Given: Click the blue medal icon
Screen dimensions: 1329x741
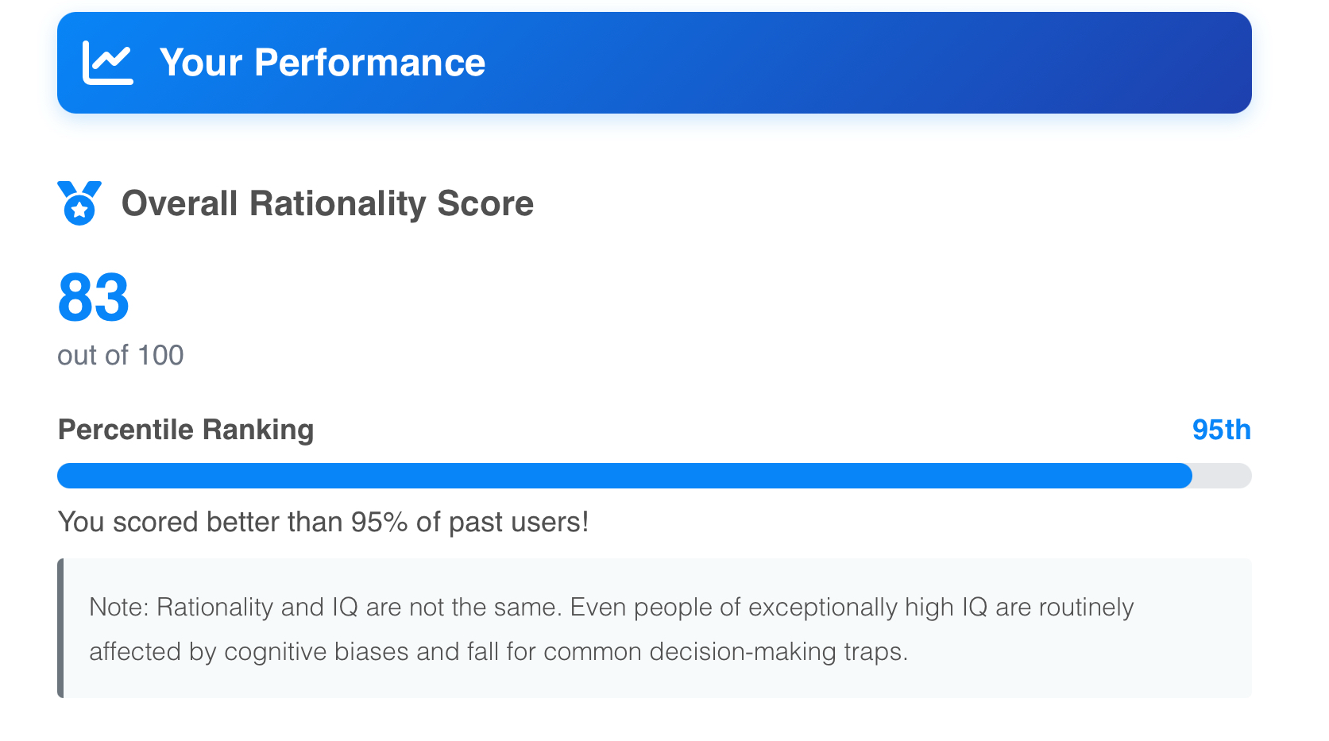Looking at the screenshot, I should click(79, 203).
